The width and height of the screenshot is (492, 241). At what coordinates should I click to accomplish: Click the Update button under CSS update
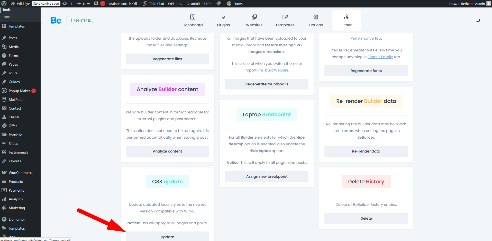coord(167,237)
